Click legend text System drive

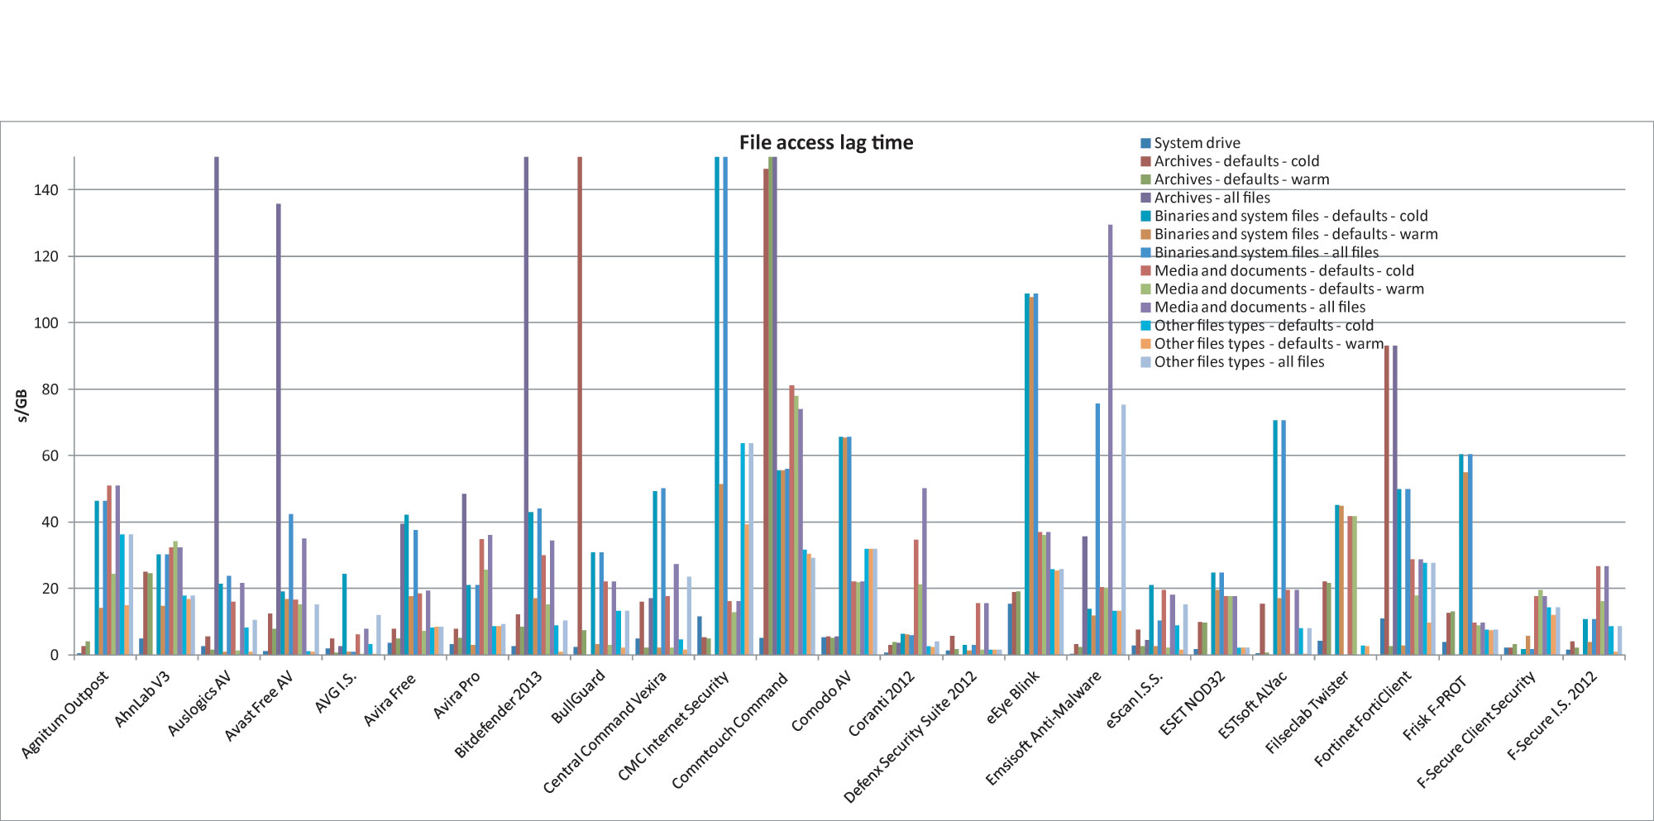click(x=1197, y=143)
